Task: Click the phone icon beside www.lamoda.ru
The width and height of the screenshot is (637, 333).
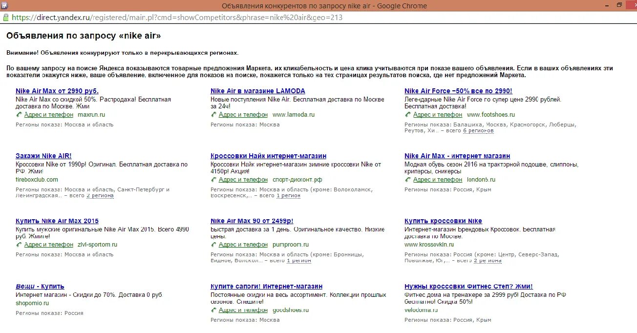Action: click(213, 115)
